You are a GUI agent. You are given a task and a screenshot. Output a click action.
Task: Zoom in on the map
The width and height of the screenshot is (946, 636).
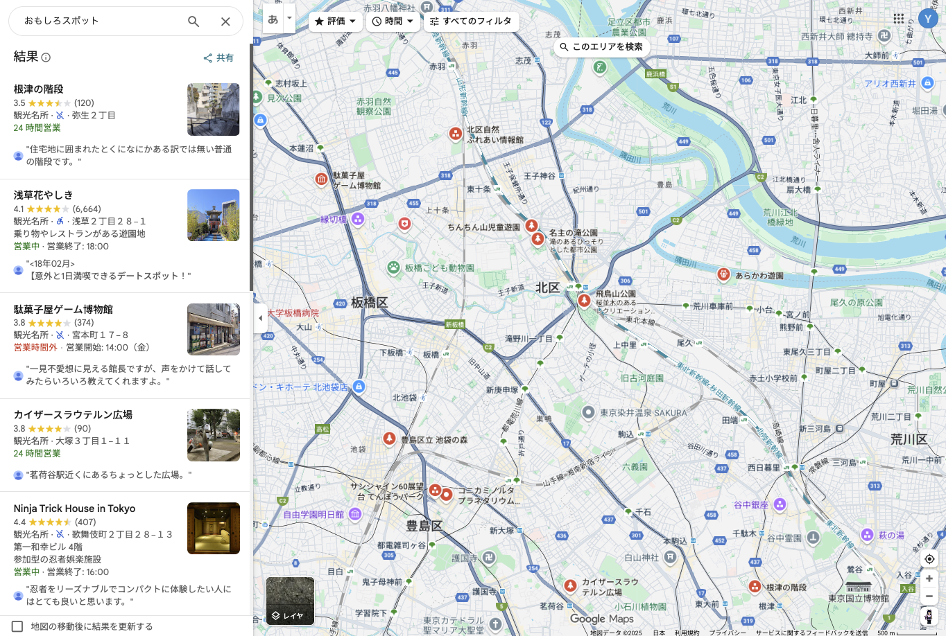click(929, 578)
